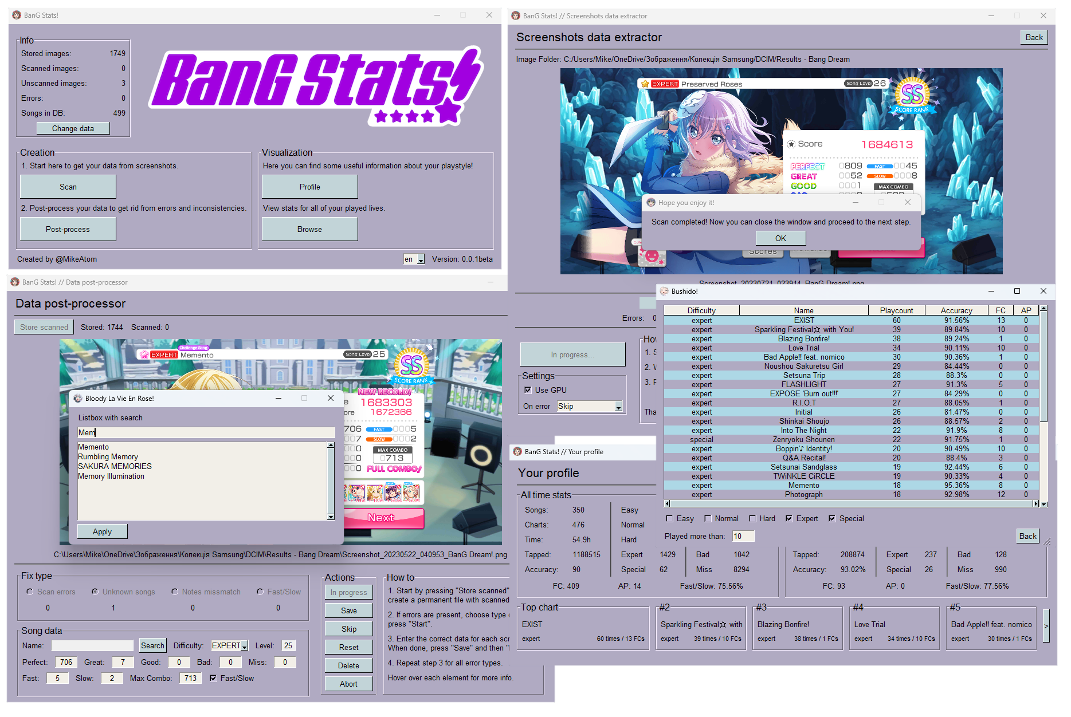Toggle the Use GPU checkbox
The image size is (1071, 717).
528,391
